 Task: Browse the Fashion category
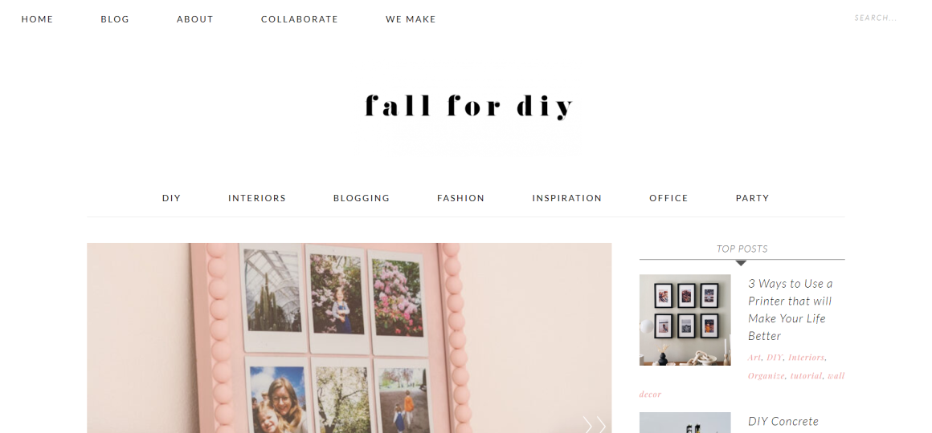[x=460, y=198]
